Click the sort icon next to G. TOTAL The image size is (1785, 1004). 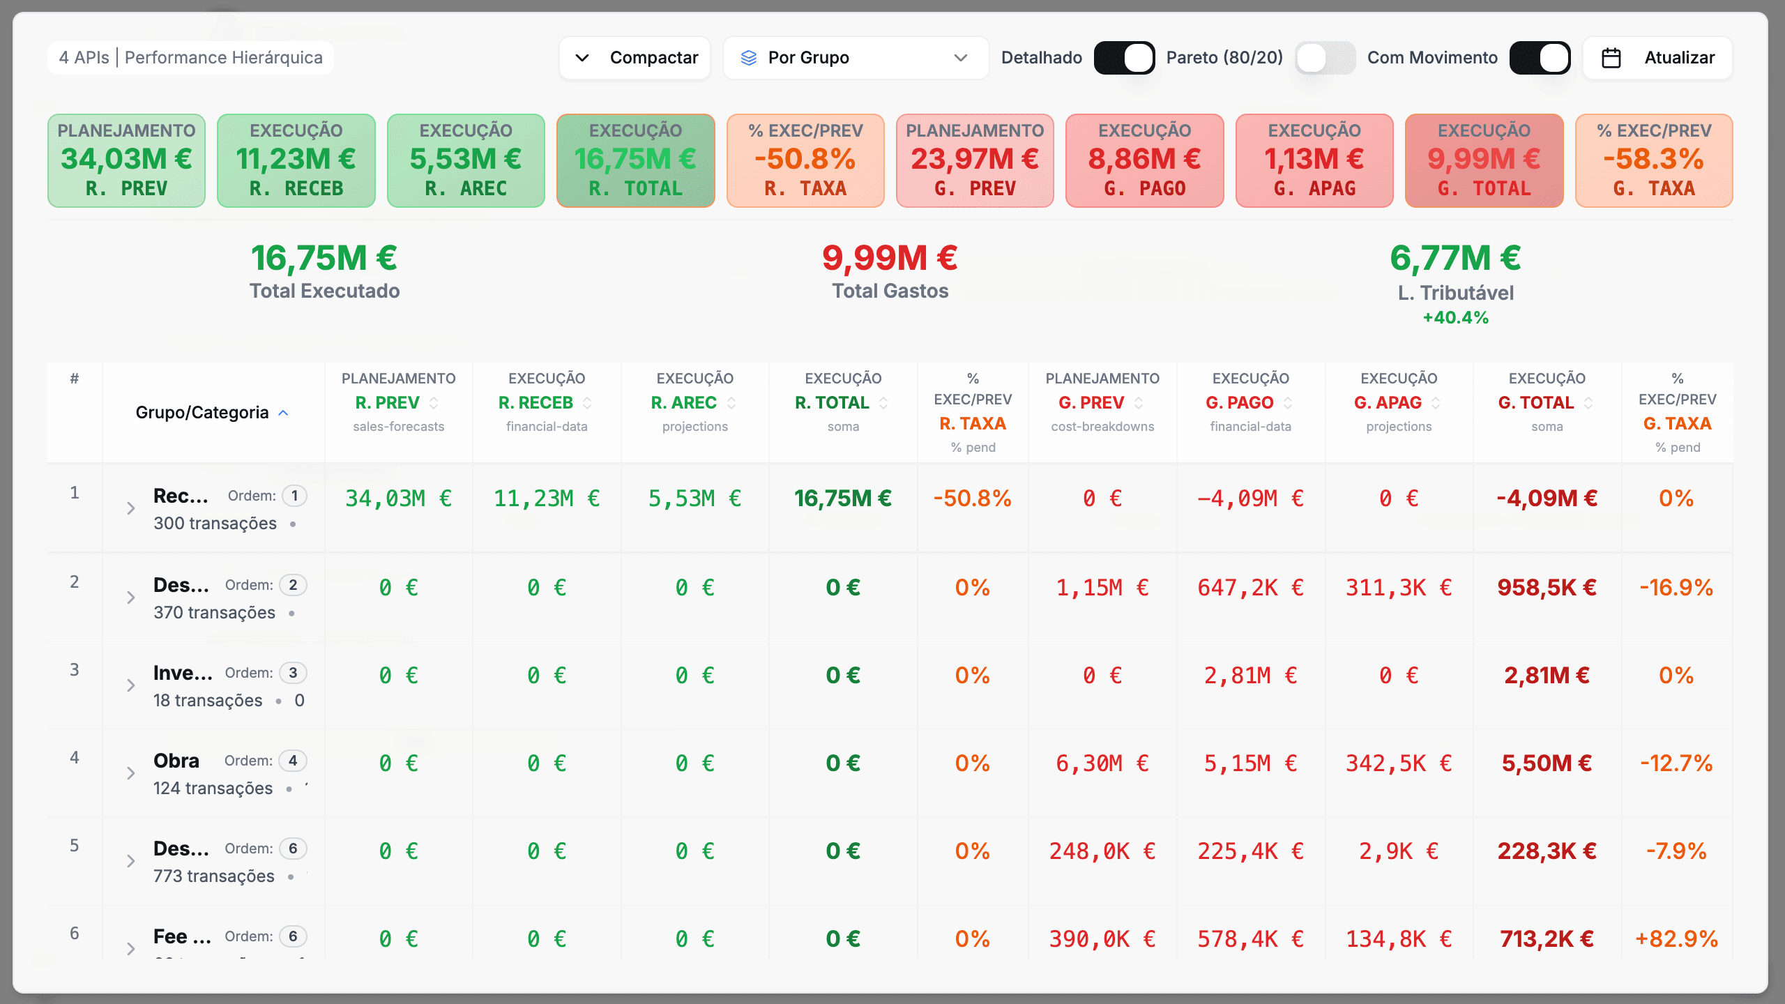pos(1588,403)
